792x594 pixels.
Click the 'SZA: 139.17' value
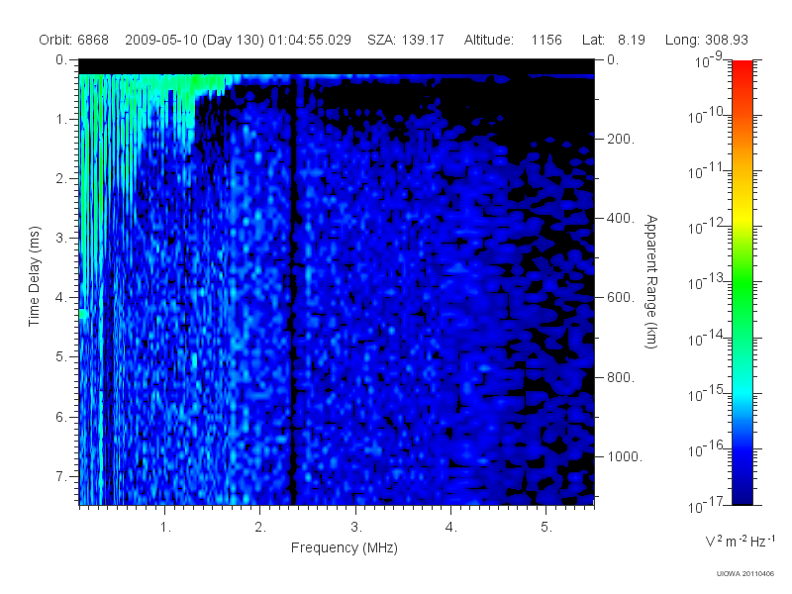click(406, 40)
